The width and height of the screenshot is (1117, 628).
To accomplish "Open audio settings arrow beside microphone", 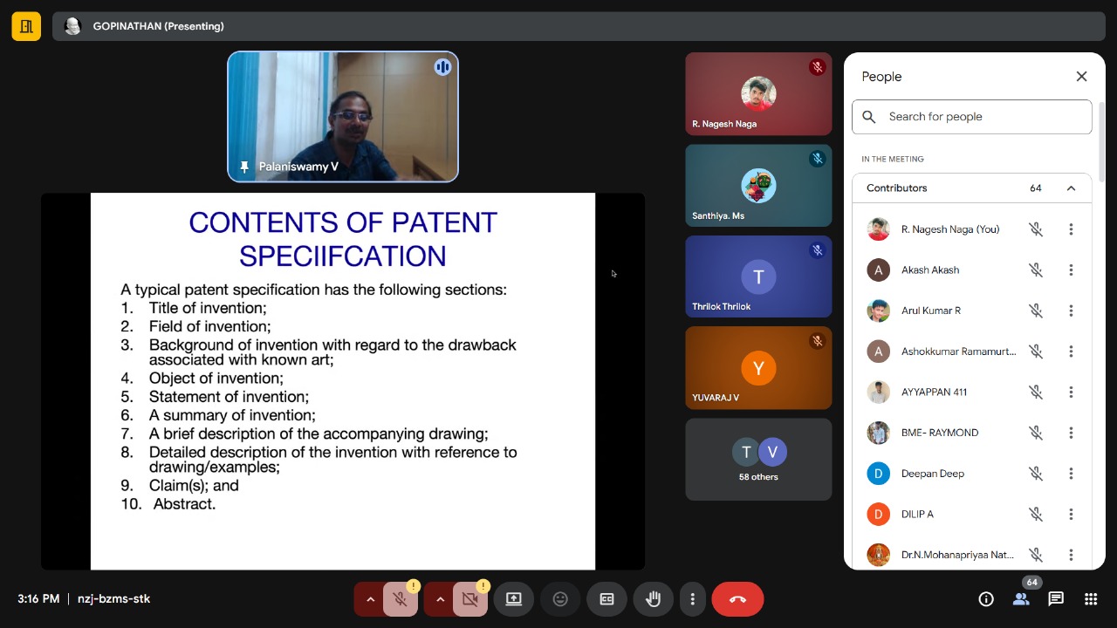I will [x=370, y=599].
